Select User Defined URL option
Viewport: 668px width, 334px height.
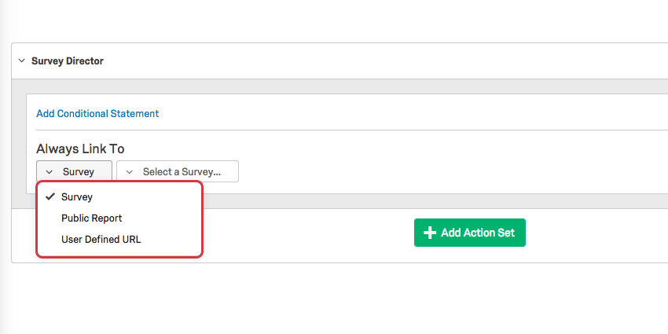click(x=101, y=239)
